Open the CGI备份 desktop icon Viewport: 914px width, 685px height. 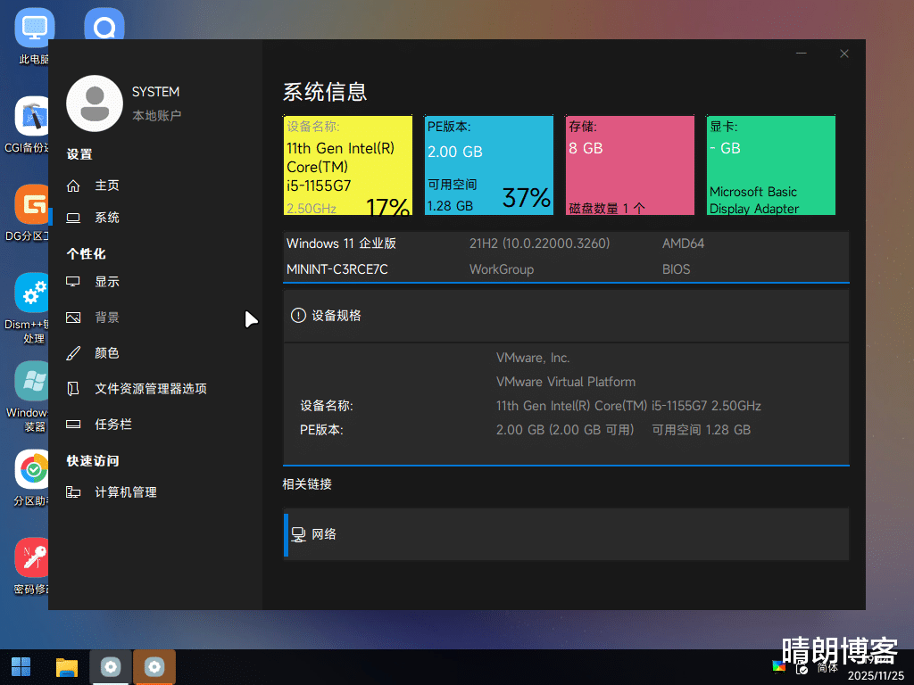(28, 125)
